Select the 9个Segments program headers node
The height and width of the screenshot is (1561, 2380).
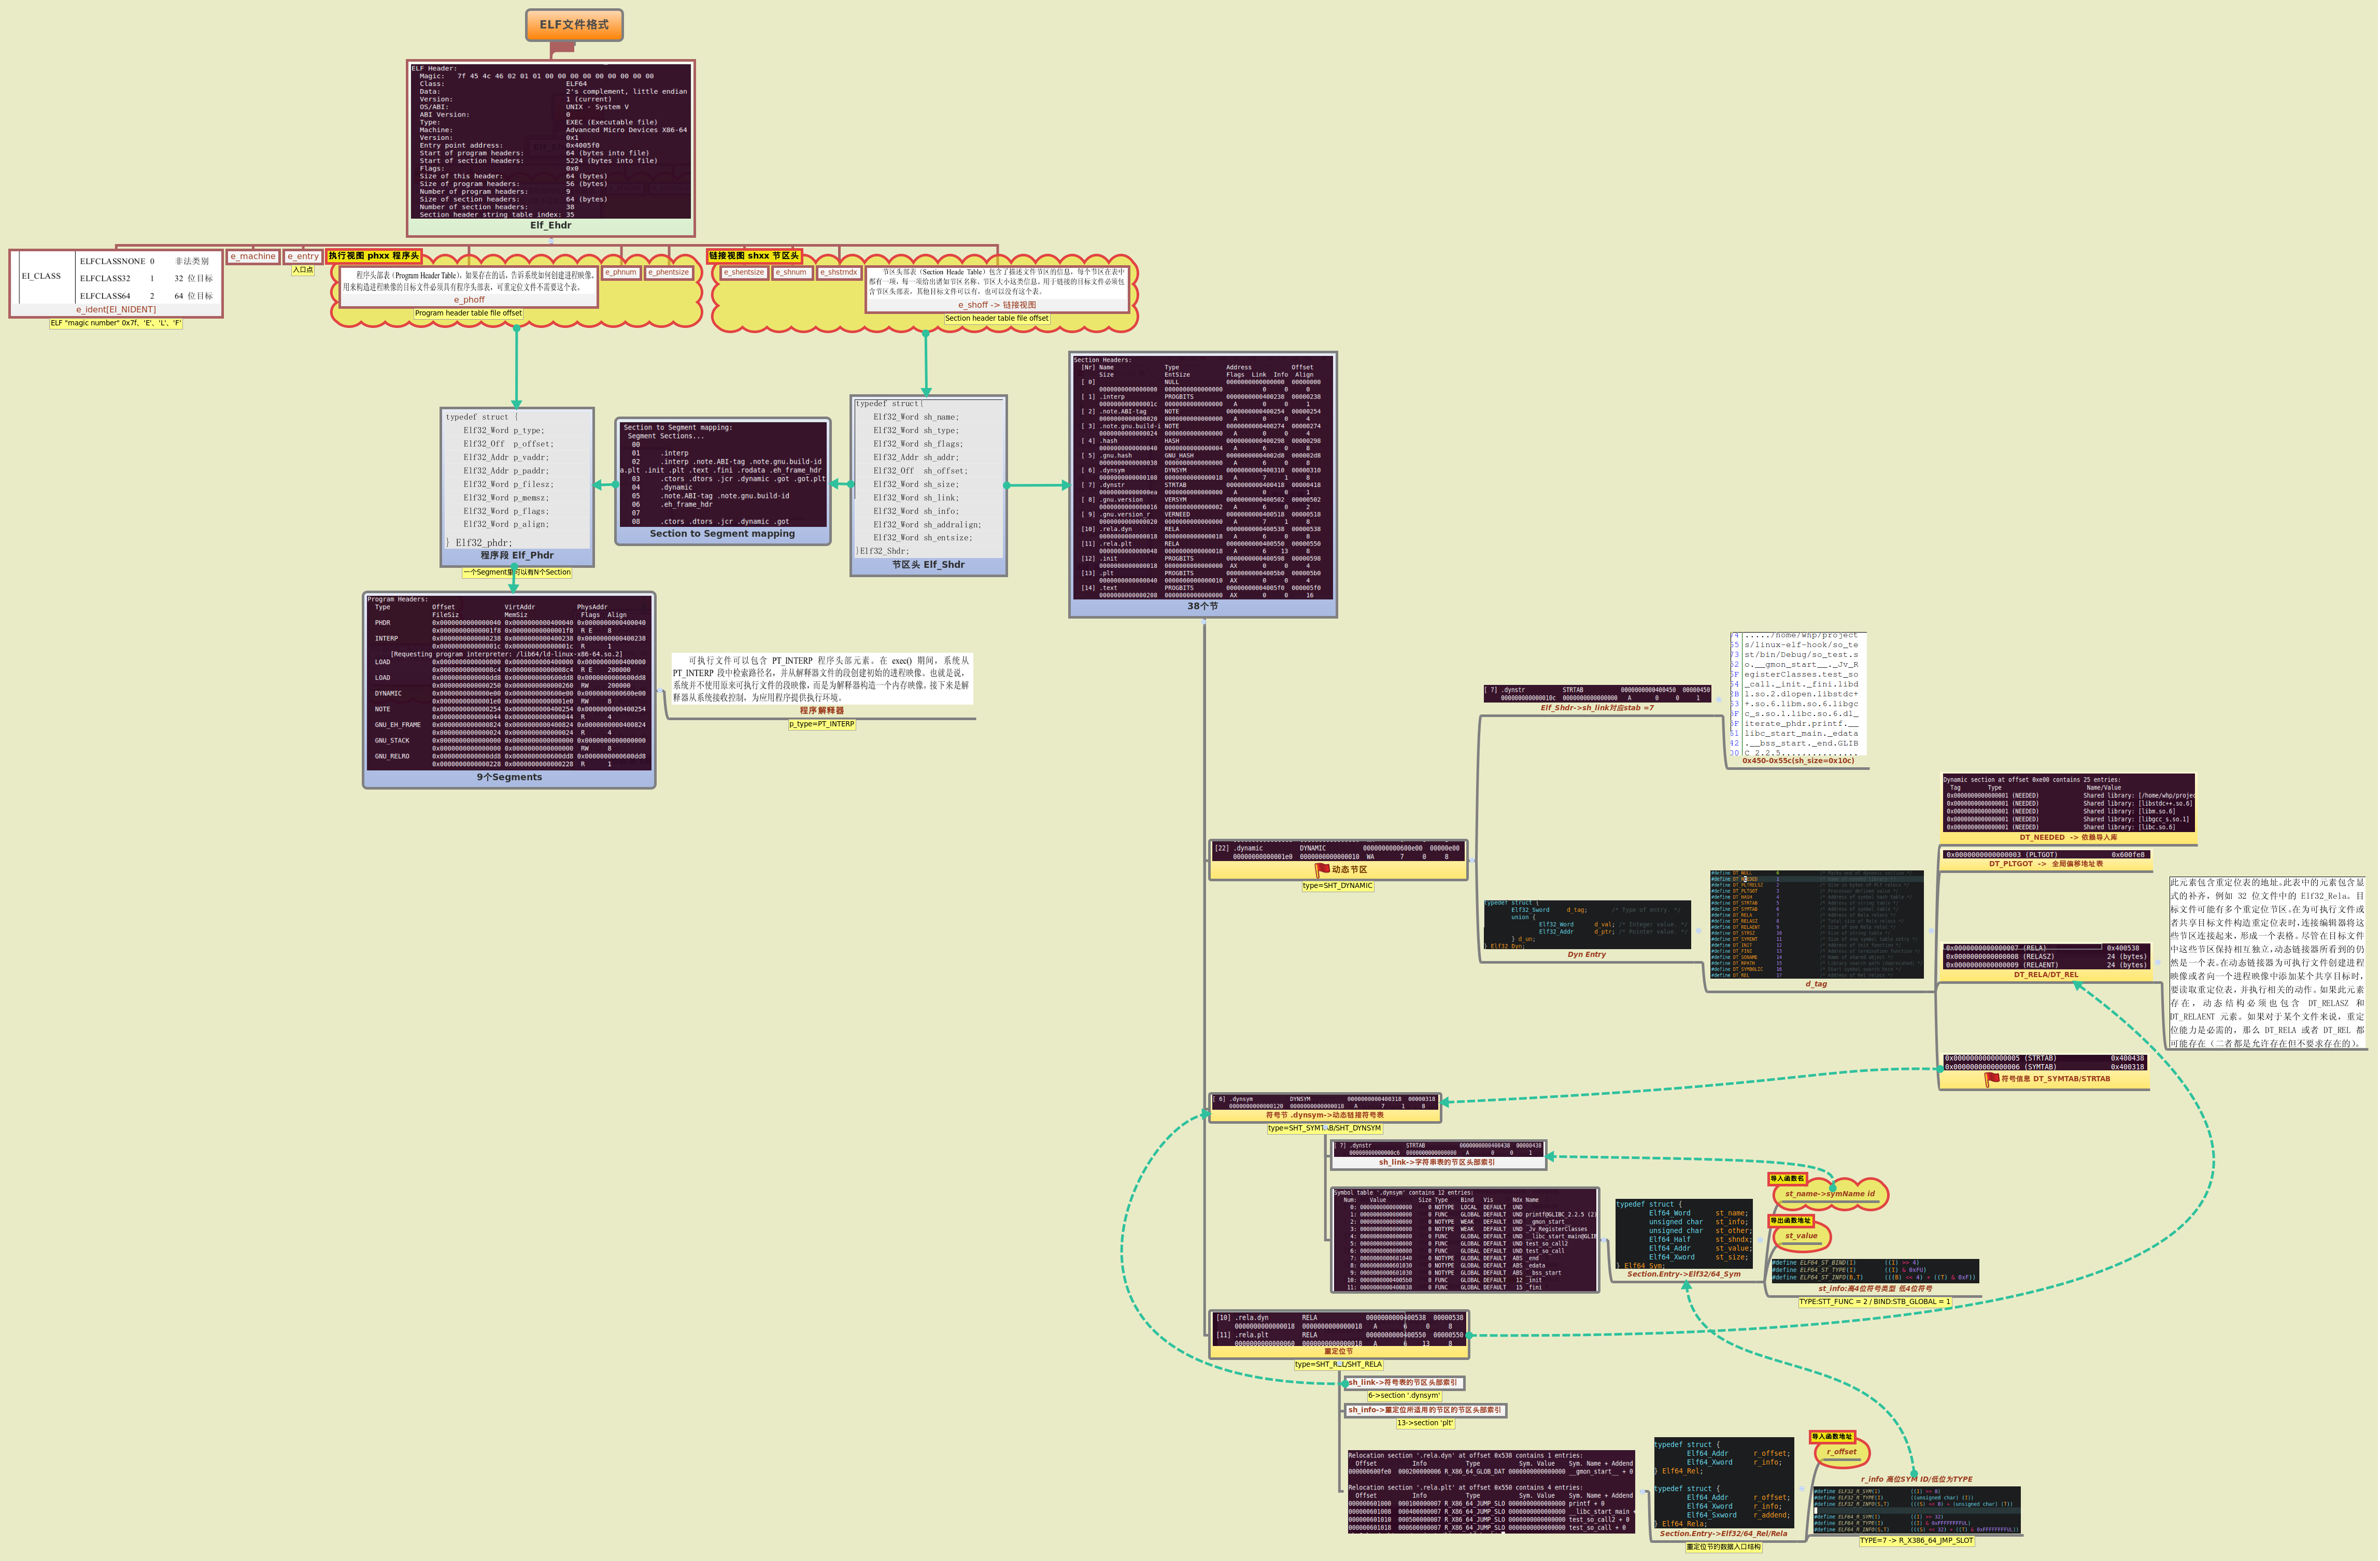(509, 691)
